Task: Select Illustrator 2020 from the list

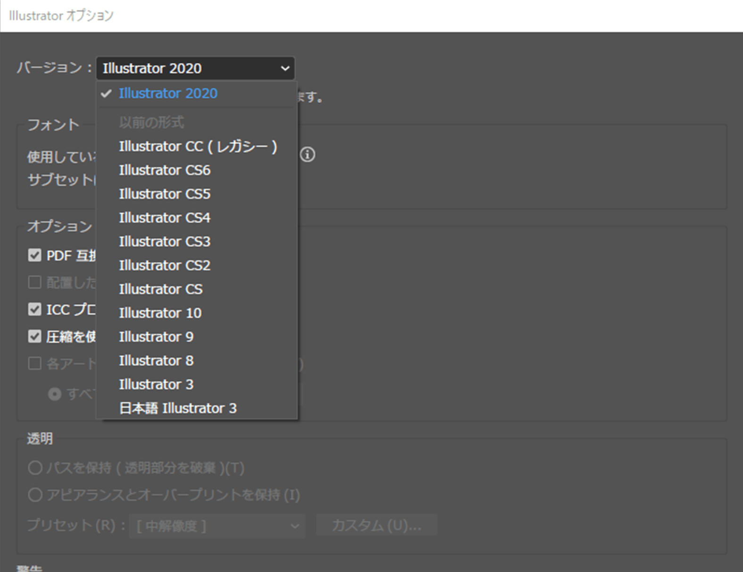Action: [x=168, y=93]
